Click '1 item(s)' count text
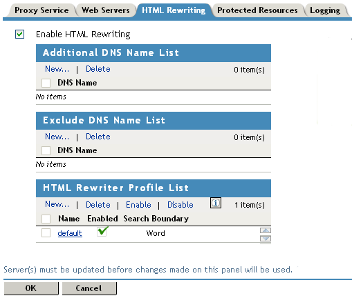 [250, 205]
